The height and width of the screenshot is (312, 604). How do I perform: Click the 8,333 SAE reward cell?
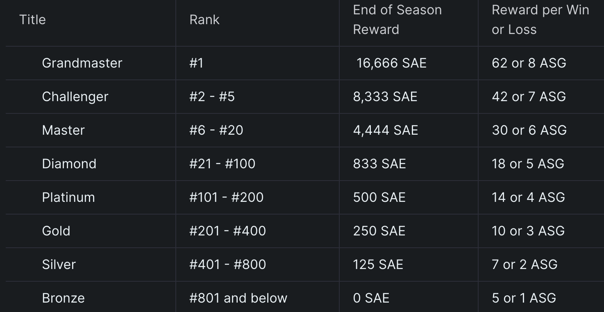[x=385, y=97]
